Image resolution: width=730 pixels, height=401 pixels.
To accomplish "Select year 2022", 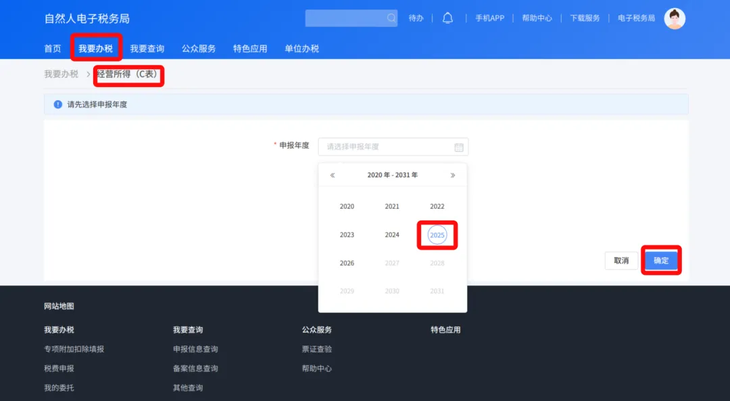I will [437, 206].
